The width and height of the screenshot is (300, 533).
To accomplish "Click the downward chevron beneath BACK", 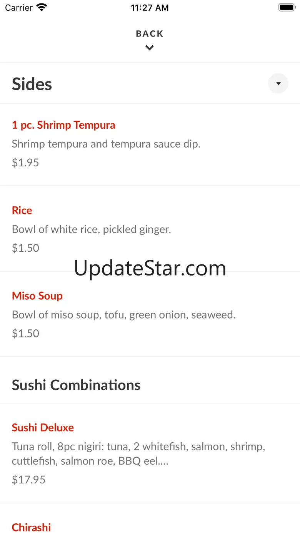I will pos(150,48).
